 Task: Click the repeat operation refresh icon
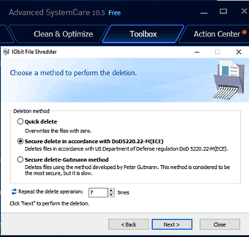(14, 192)
